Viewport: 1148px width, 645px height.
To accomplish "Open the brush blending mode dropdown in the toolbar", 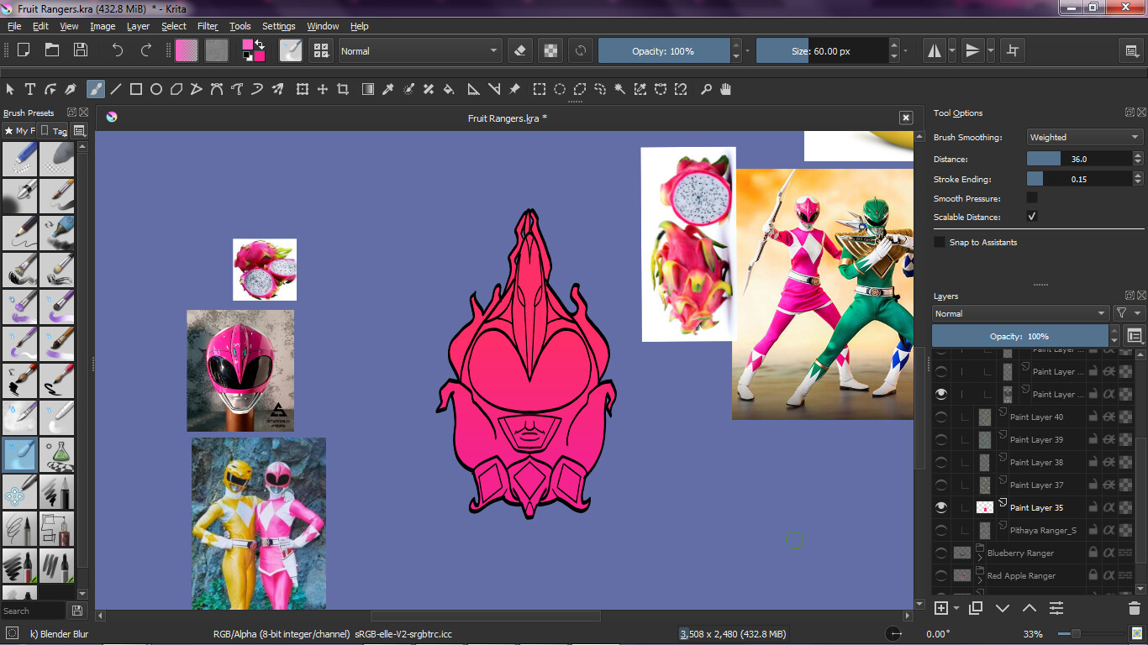I will [419, 50].
